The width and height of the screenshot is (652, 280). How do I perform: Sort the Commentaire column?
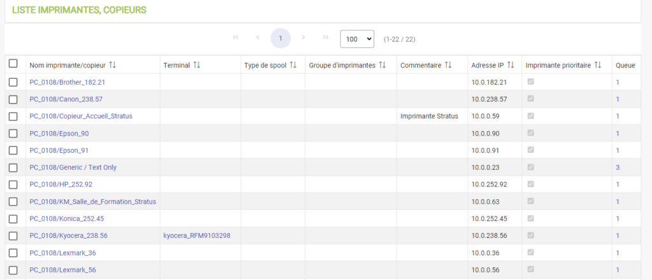coord(448,65)
